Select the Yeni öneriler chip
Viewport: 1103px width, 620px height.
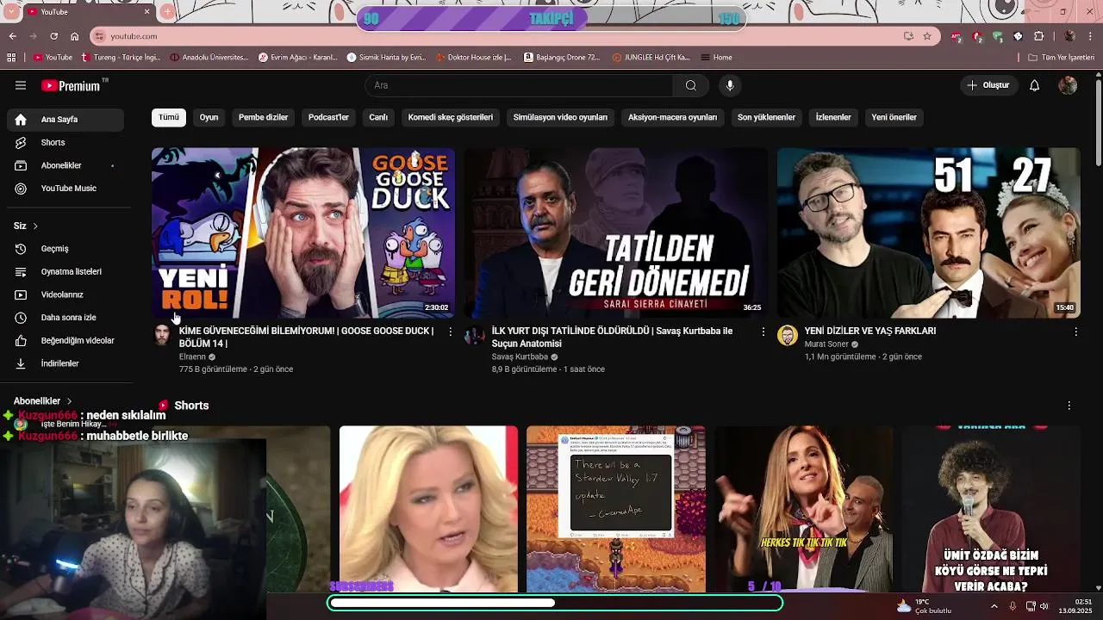[x=894, y=117]
